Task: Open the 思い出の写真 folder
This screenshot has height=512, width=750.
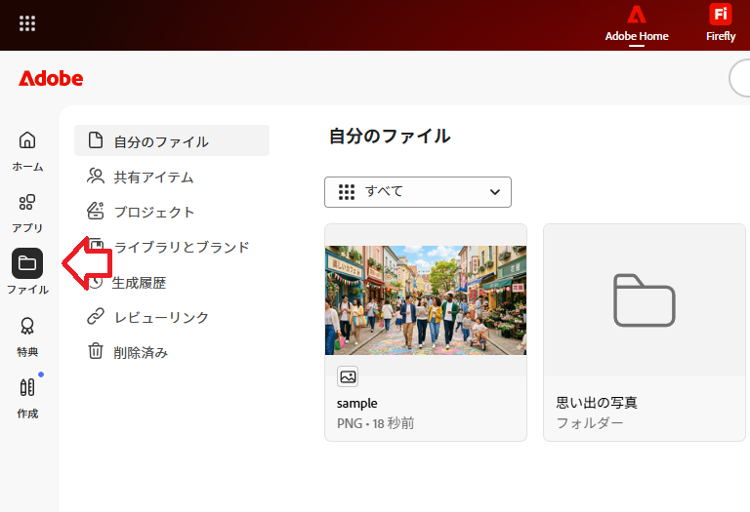Action: [644, 299]
